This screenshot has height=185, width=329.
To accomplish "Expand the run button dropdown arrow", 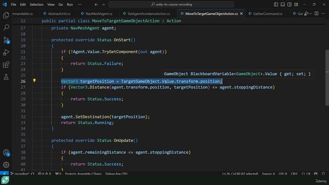I will tap(310, 14).
